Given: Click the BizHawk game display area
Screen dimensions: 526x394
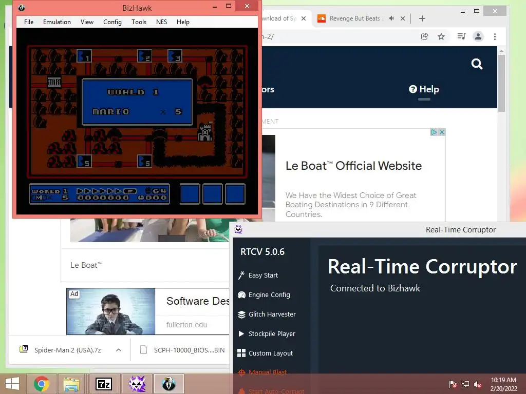Looking at the screenshot, I should pos(137,121).
